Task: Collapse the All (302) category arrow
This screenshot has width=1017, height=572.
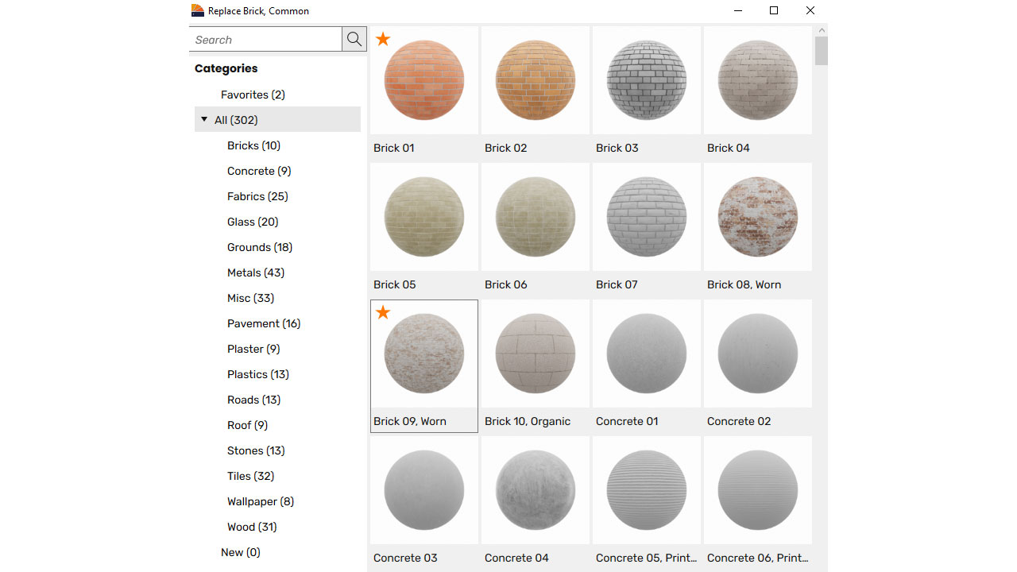Action: 204,119
